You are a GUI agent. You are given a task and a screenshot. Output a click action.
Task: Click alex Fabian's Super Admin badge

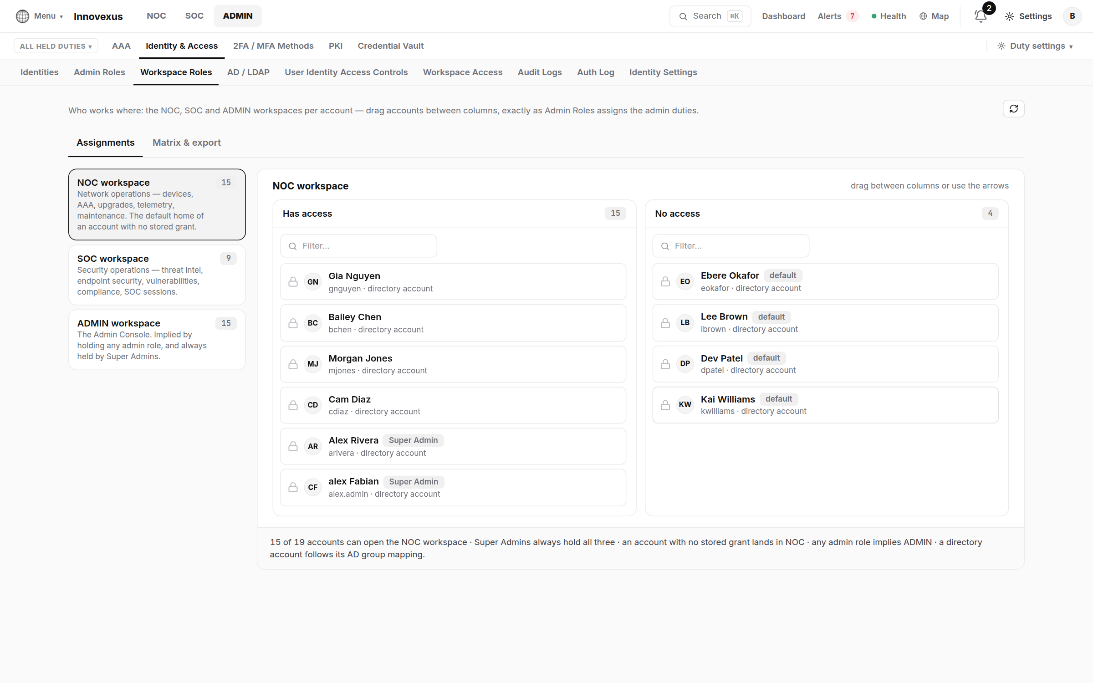click(414, 482)
